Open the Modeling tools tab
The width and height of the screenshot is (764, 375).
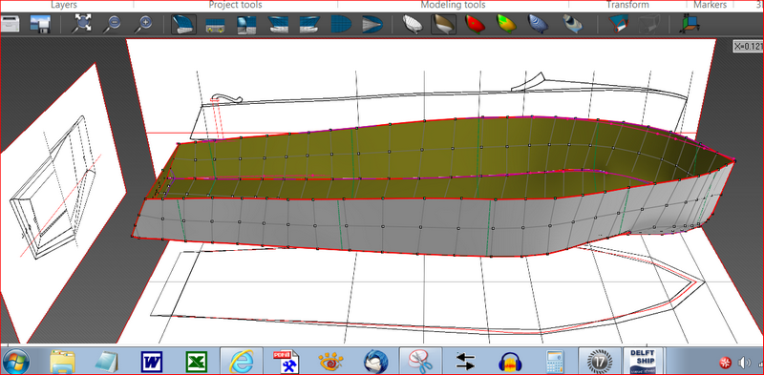[453, 5]
